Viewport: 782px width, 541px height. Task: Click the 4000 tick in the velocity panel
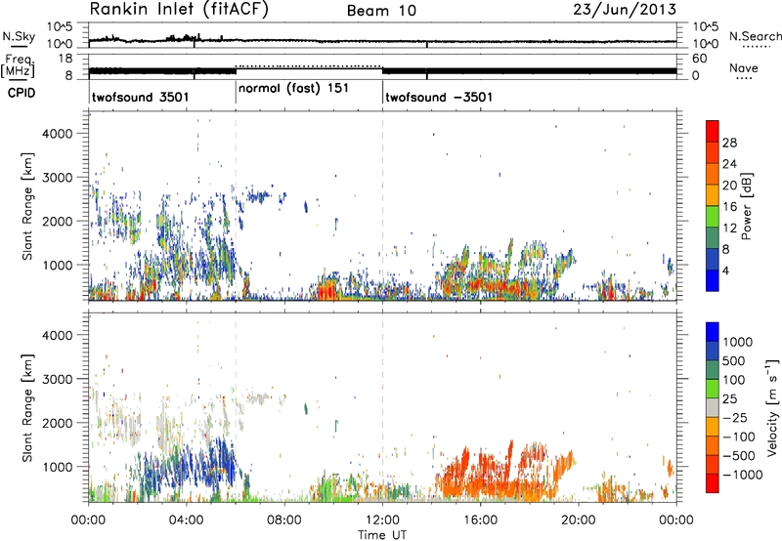(57, 335)
